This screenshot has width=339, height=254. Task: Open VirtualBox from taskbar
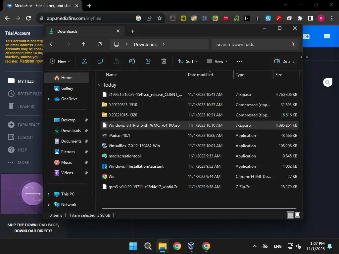(x=191, y=246)
